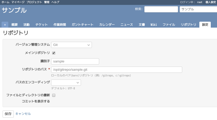Click the リポジトリのパス text field
The height and width of the screenshot is (120, 217).
click(x=117, y=70)
